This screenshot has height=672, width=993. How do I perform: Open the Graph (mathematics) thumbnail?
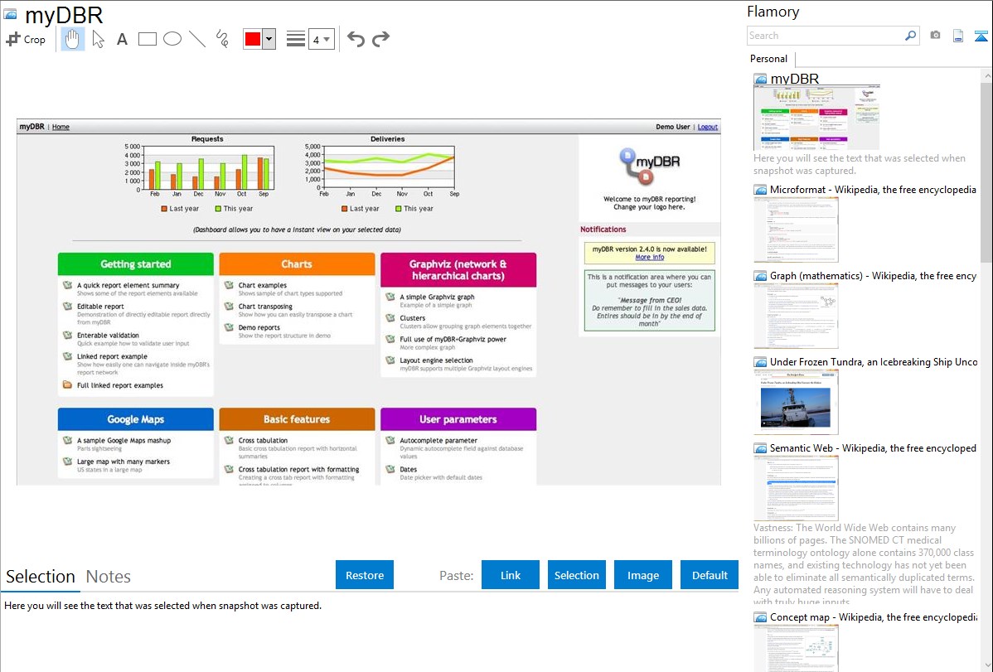point(796,316)
